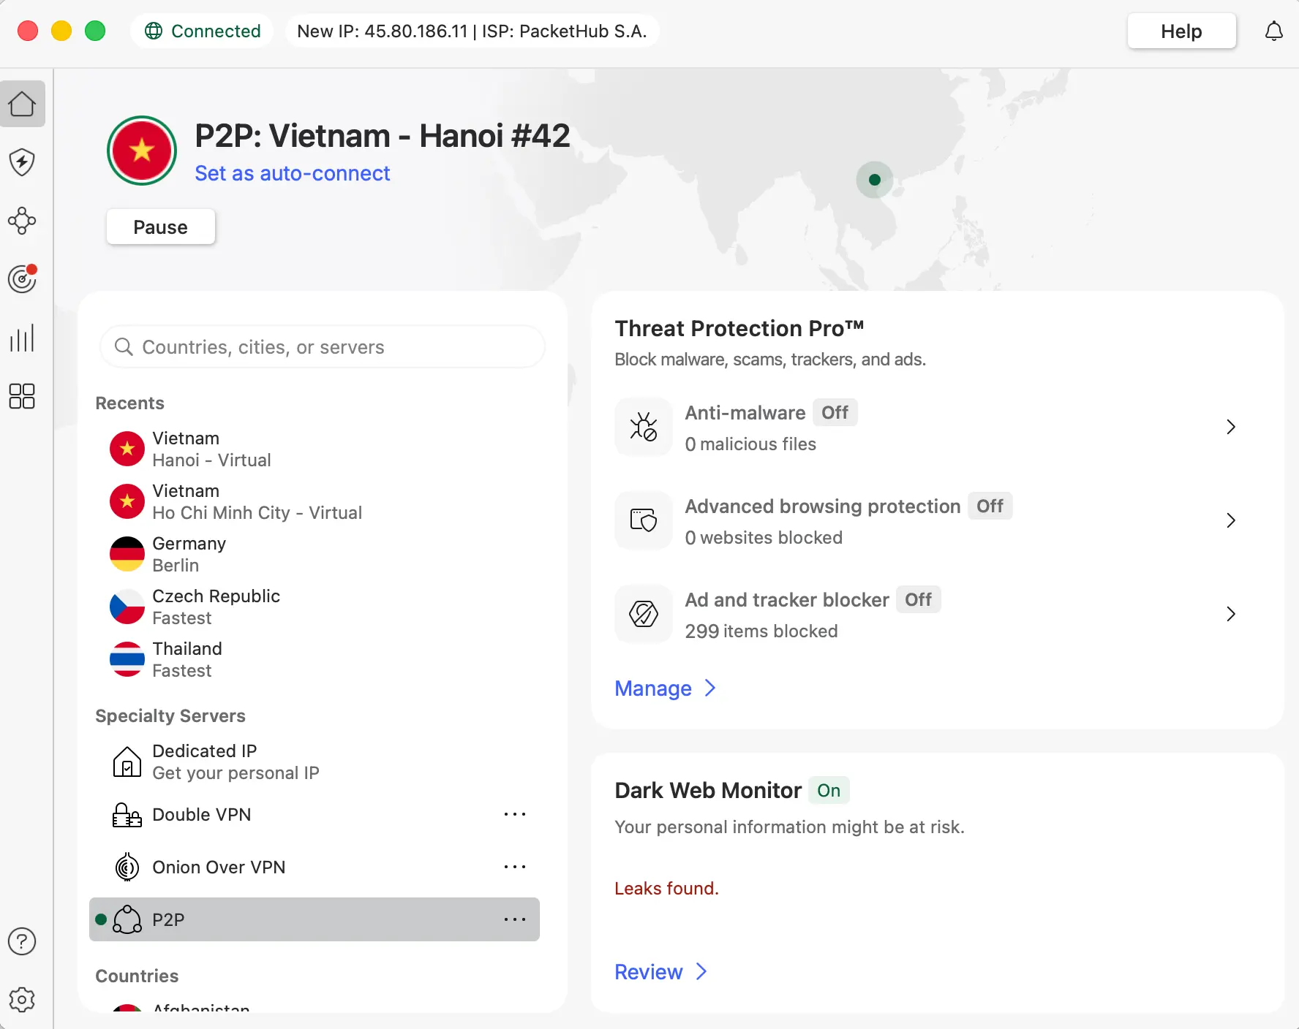Open Meshnet from the sidebar
The image size is (1299, 1029).
point(23,221)
